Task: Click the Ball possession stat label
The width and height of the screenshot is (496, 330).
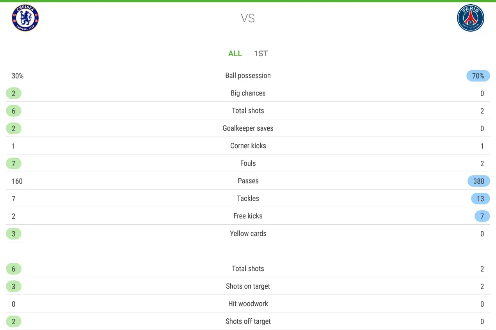Action: click(x=248, y=76)
